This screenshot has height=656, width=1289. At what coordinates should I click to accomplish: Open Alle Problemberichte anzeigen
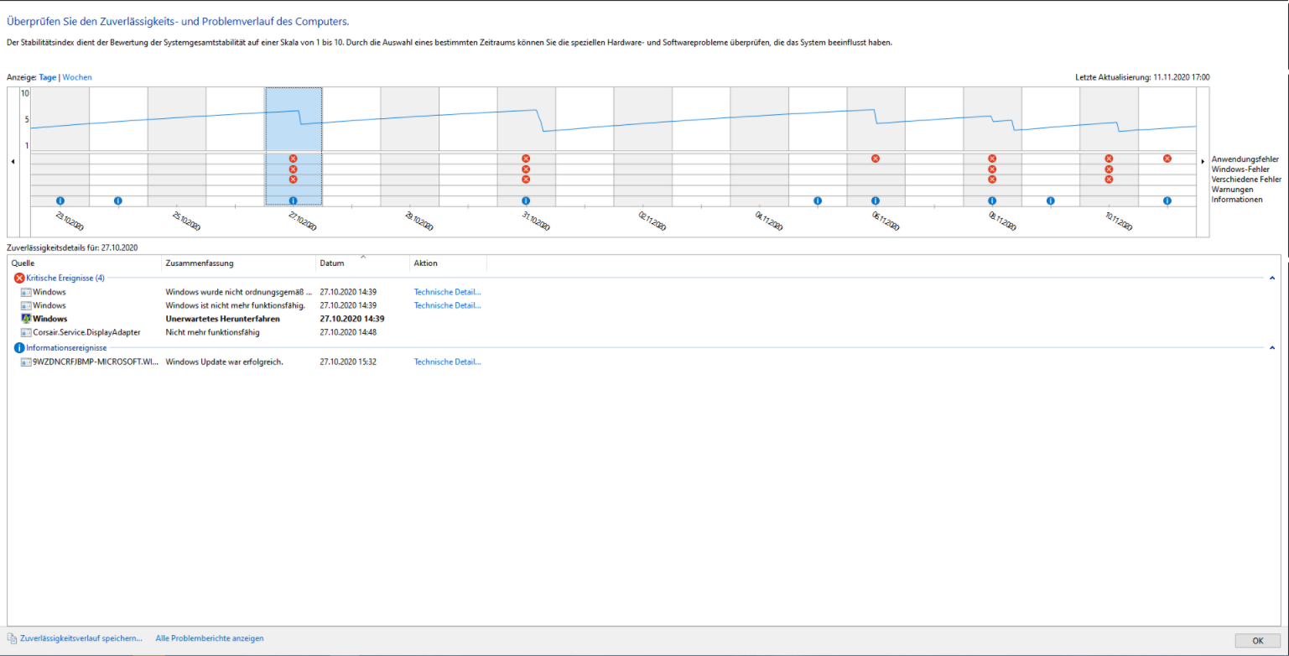pos(210,638)
